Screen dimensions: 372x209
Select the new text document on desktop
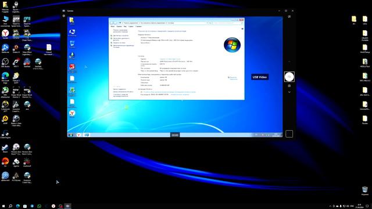click(x=49, y=49)
